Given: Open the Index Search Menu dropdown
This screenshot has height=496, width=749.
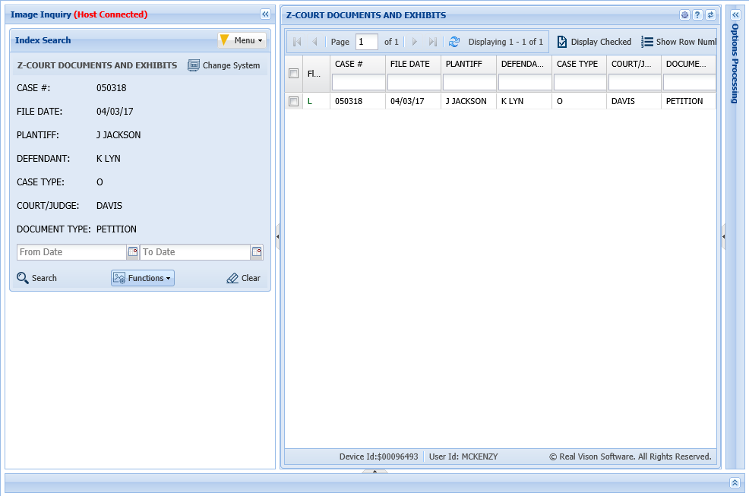Looking at the screenshot, I should tap(242, 40).
